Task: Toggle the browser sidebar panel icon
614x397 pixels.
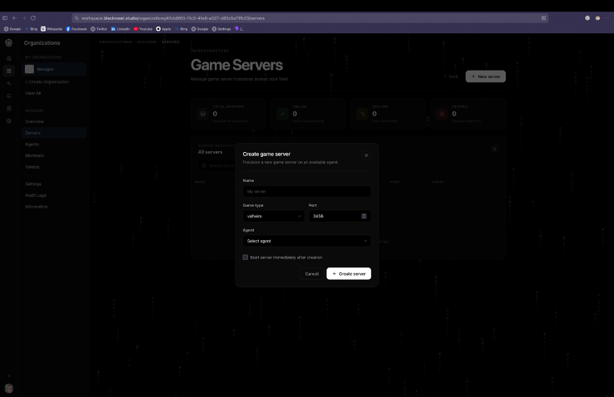Action: click(5, 18)
